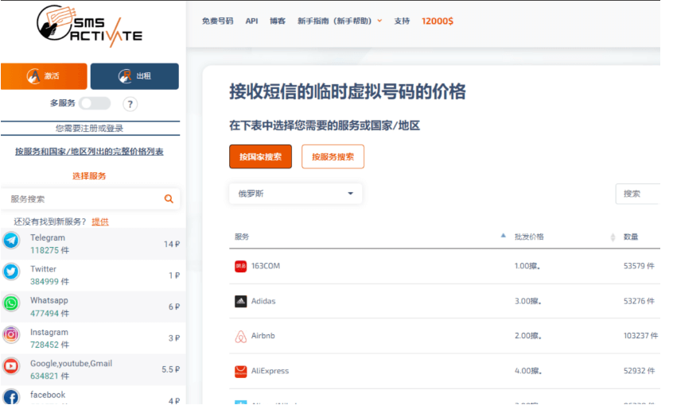
Task: Select the Telegram service icon
Action: pyautogui.click(x=11, y=241)
